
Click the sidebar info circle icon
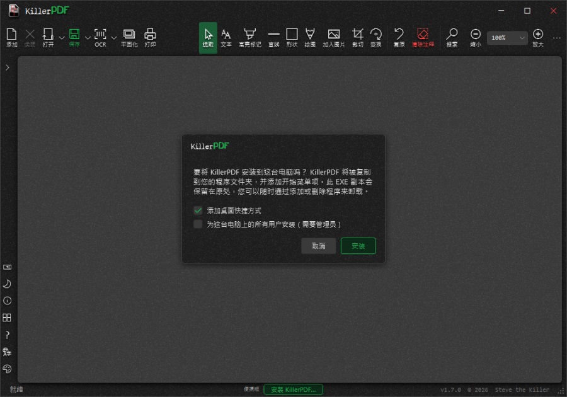(x=7, y=301)
